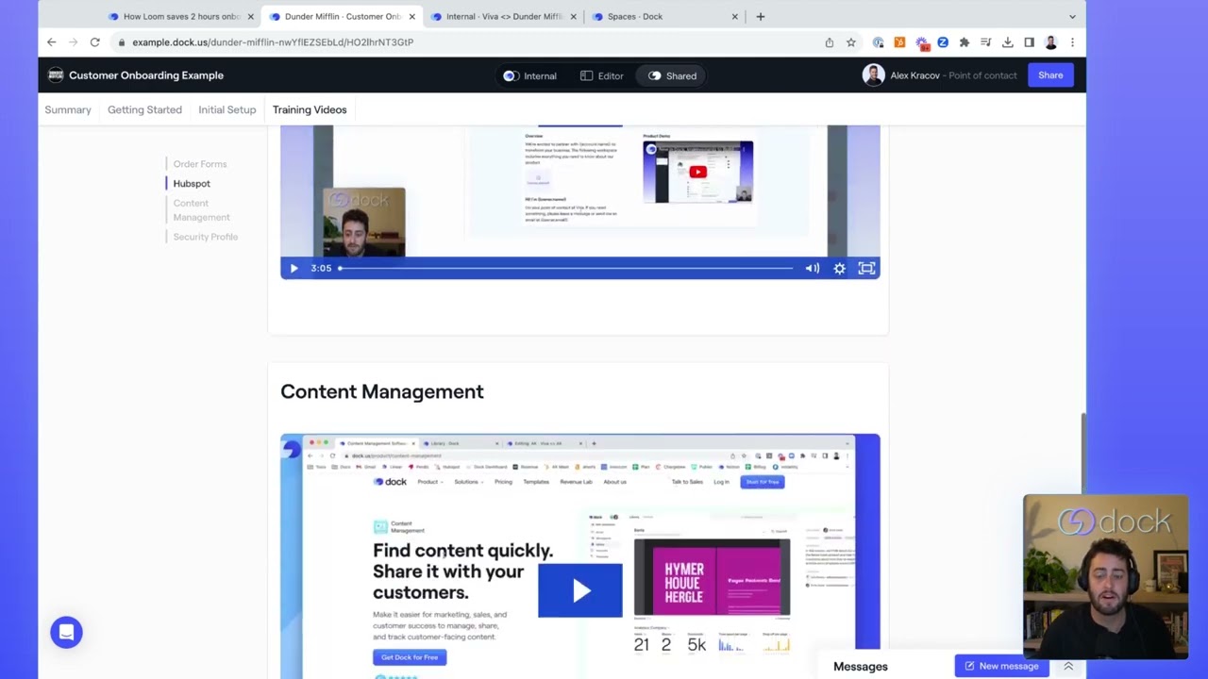
Task: Open the 1Password extension icon
Action: [879, 42]
